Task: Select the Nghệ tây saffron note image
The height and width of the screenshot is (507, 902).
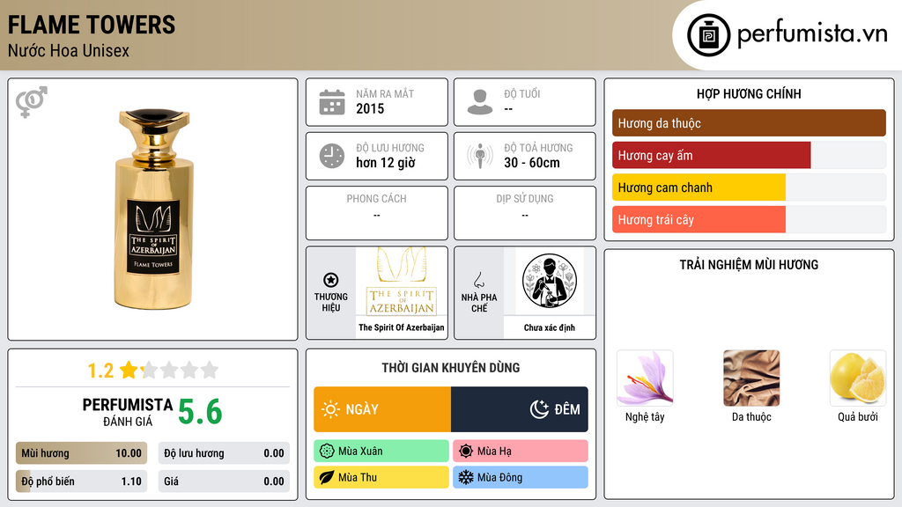Action: (x=645, y=378)
